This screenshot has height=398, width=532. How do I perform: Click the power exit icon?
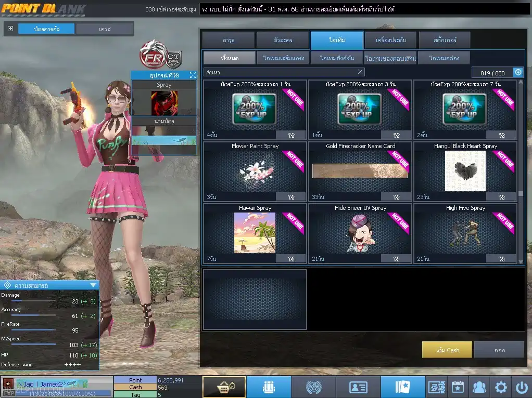point(522,387)
